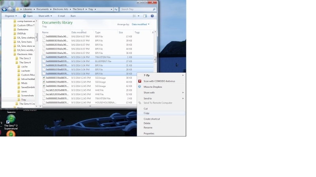Click the Send To Remote Computer icon
The width and height of the screenshot is (316, 177).
(x=140, y=103)
